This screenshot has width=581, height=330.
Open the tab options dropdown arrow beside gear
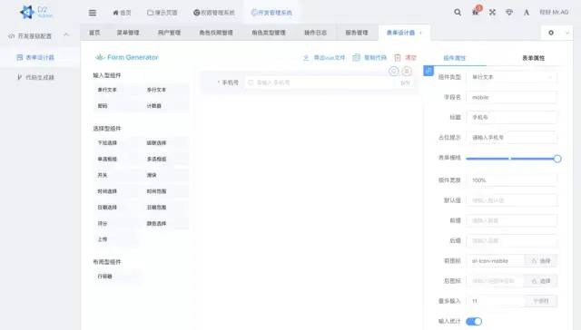coord(566,33)
